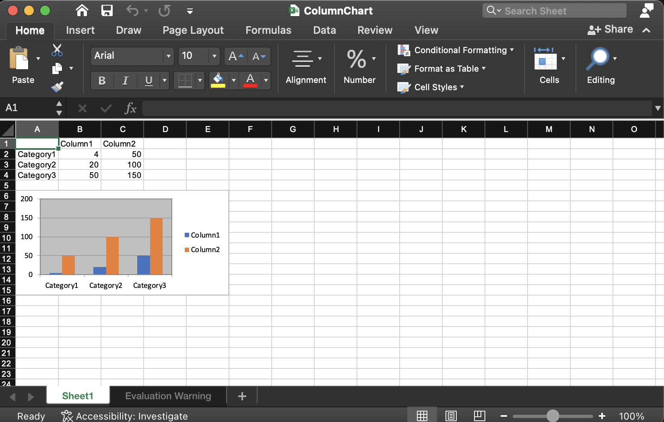Toggle italic formatting

click(125, 81)
